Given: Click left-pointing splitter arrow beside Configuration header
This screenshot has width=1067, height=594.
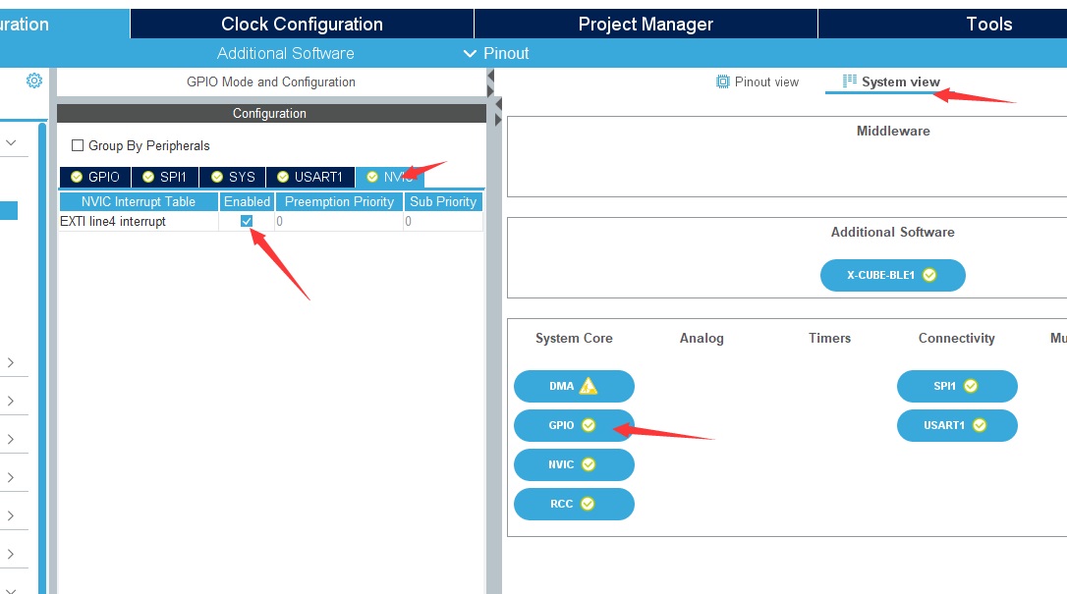Looking at the screenshot, I should pos(498,105).
